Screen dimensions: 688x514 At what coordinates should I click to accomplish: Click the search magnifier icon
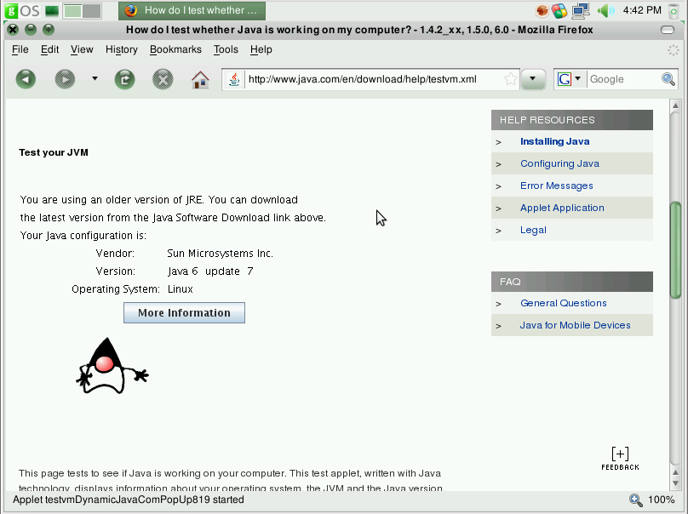pyautogui.click(x=668, y=79)
